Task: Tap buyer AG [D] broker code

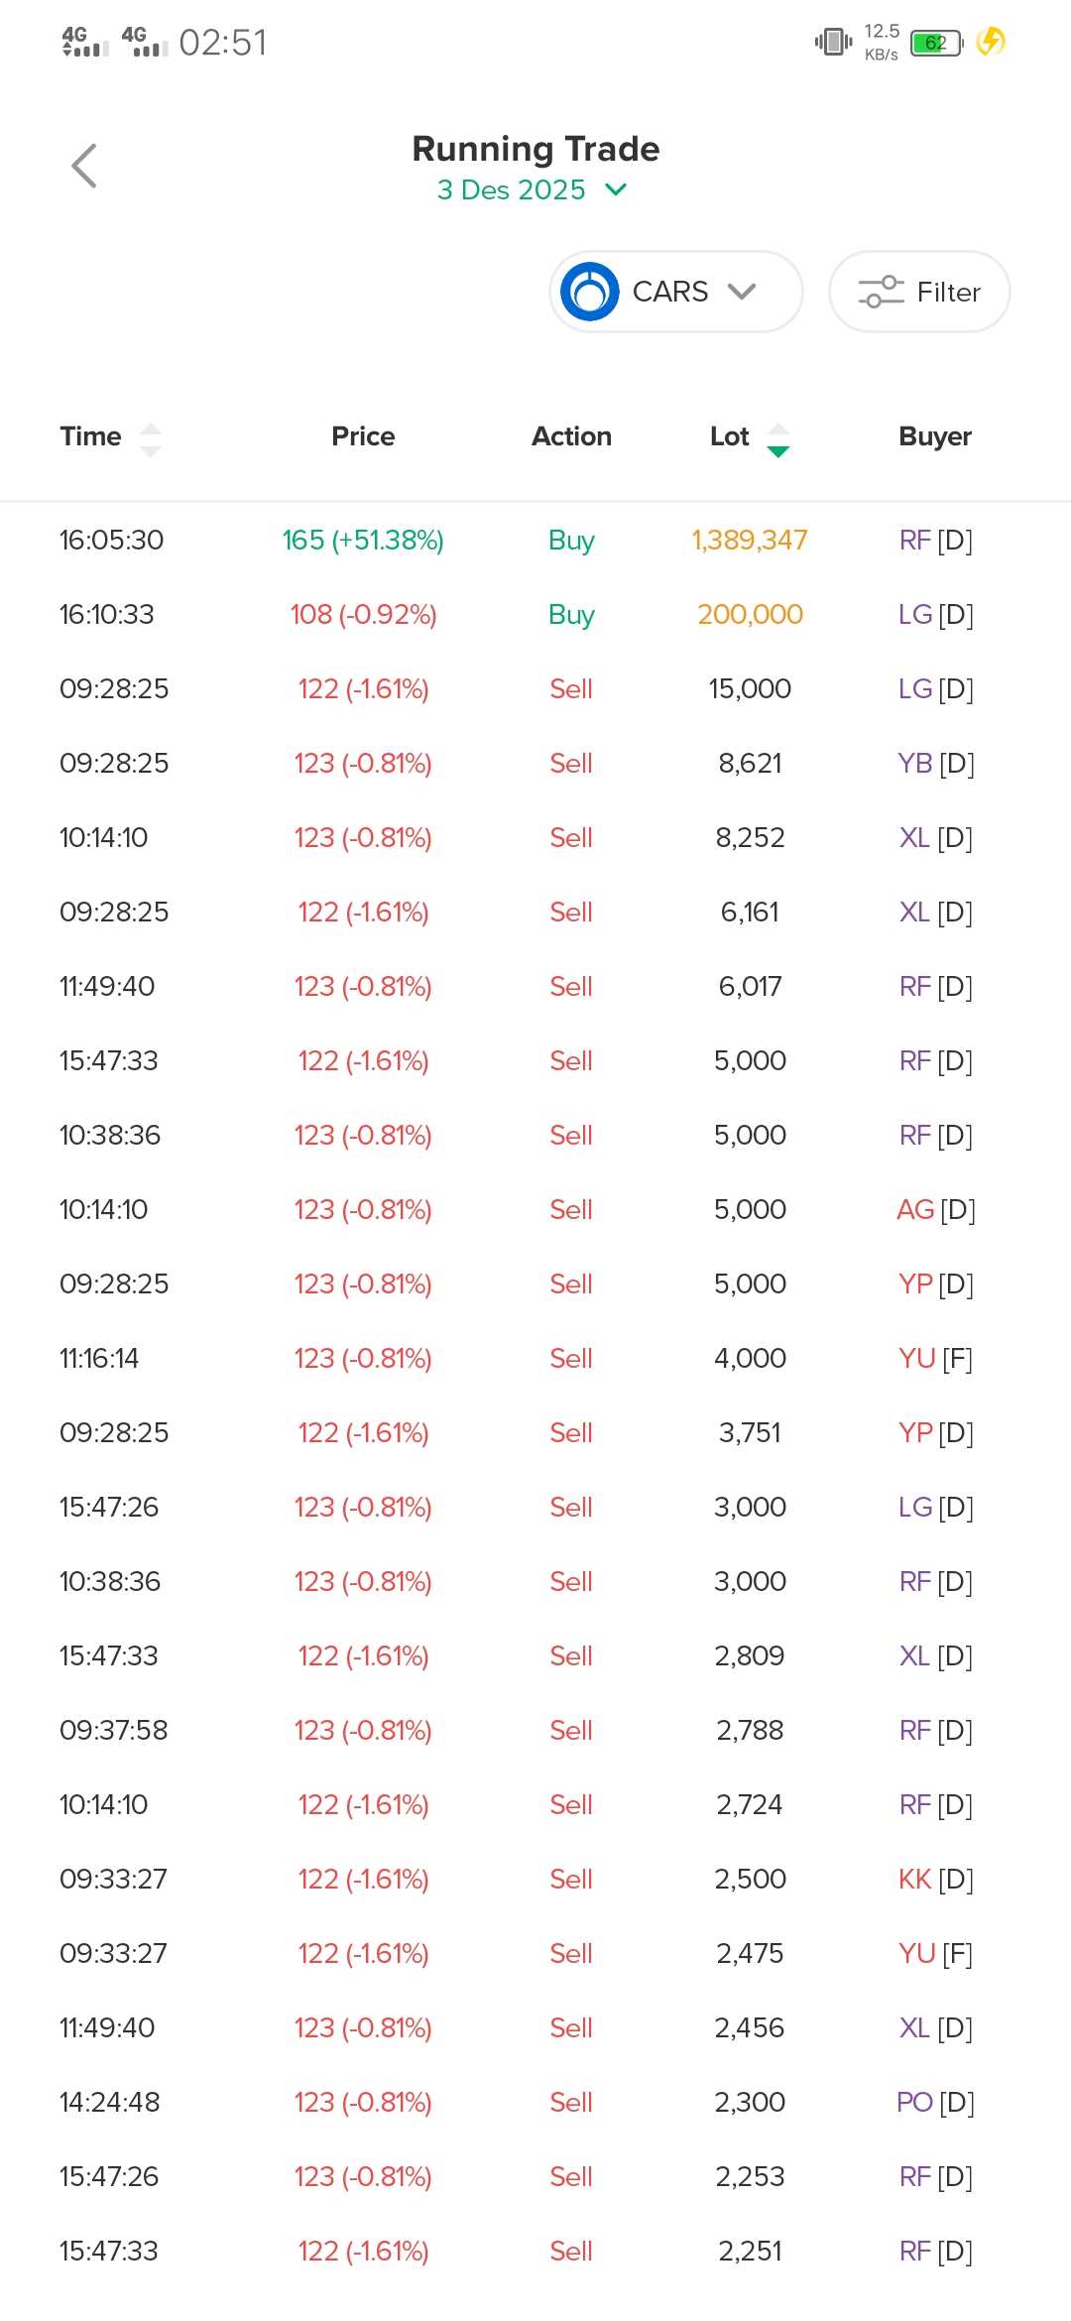Action: [x=935, y=1210]
